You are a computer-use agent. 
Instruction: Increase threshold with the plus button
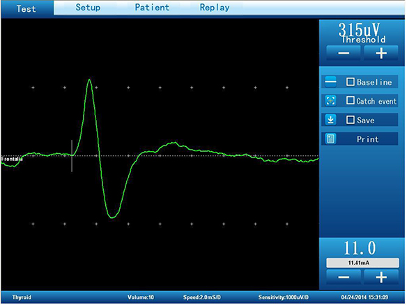coord(381,53)
